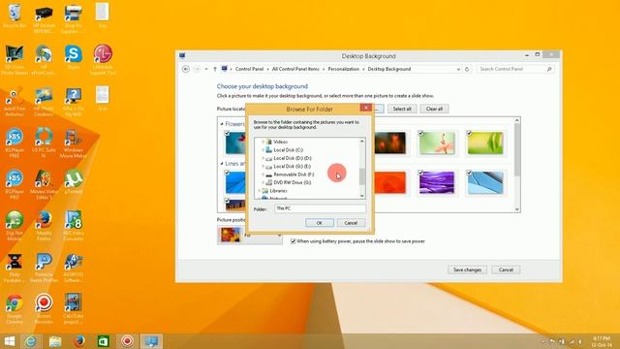620x349 pixels.
Task: Click the Select all button
Action: (402, 109)
